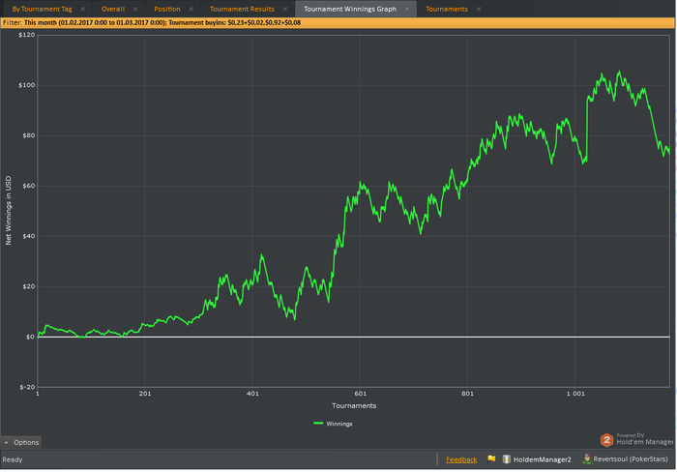Click the yellow flag icon in status bar
Viewport: 677px width, 472px height.
(491, 459)
